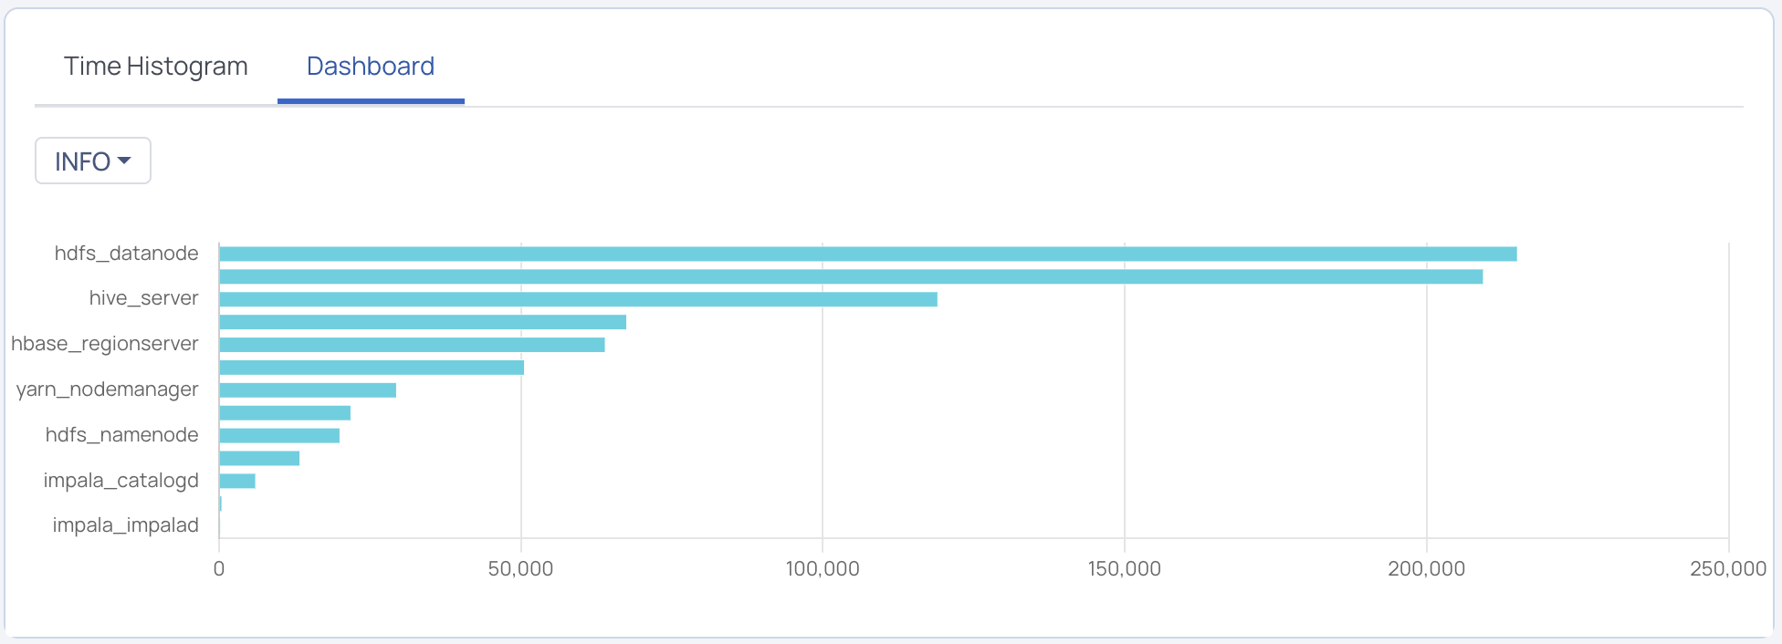Click the unlabeled bar below hive_server
The width and height of the screenshot is (1782, 644).
click(423, 322)
